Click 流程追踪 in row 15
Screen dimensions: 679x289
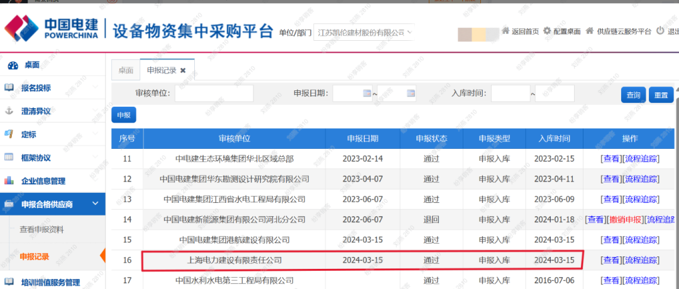(x=641, y=239)
